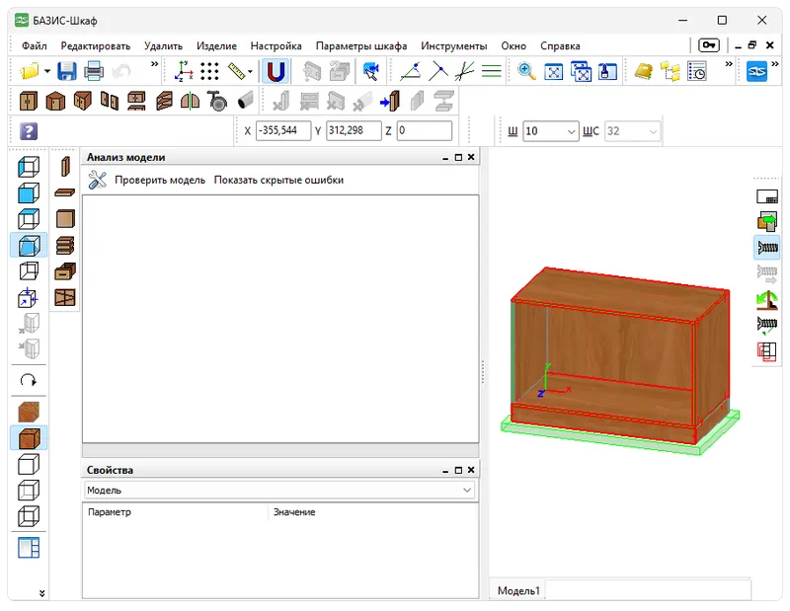Switch to the highlighted blue-faced cube view

pyautogui.click(x=29, y=246)
